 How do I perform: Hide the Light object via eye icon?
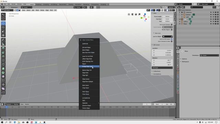coord(213,17)
